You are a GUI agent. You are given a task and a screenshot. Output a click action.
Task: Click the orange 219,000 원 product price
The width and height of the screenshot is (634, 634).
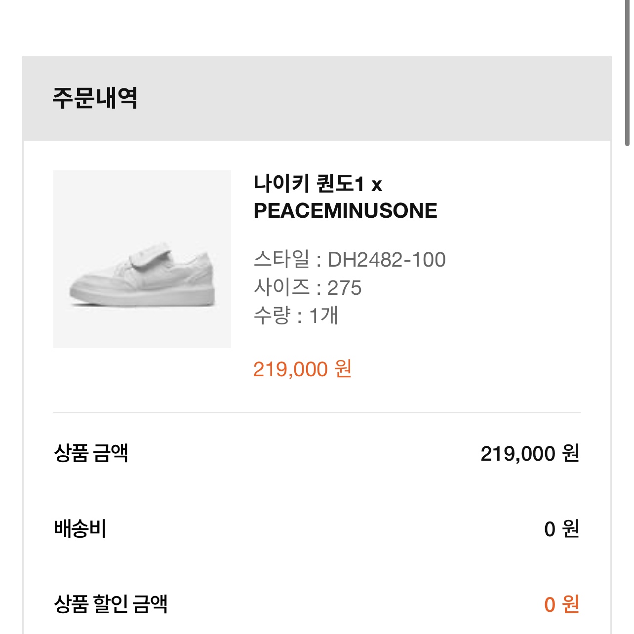(x=302, y=369)
